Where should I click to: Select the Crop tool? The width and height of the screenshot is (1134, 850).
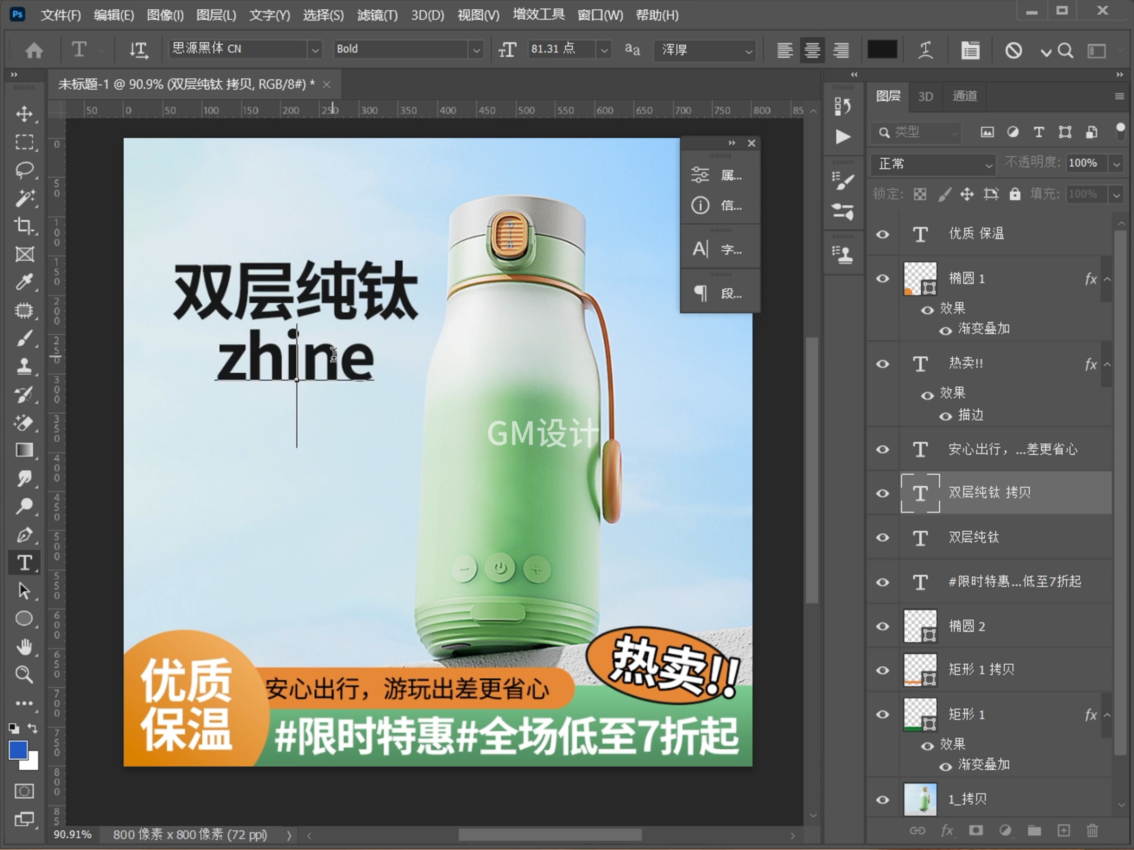pos(24,225)
